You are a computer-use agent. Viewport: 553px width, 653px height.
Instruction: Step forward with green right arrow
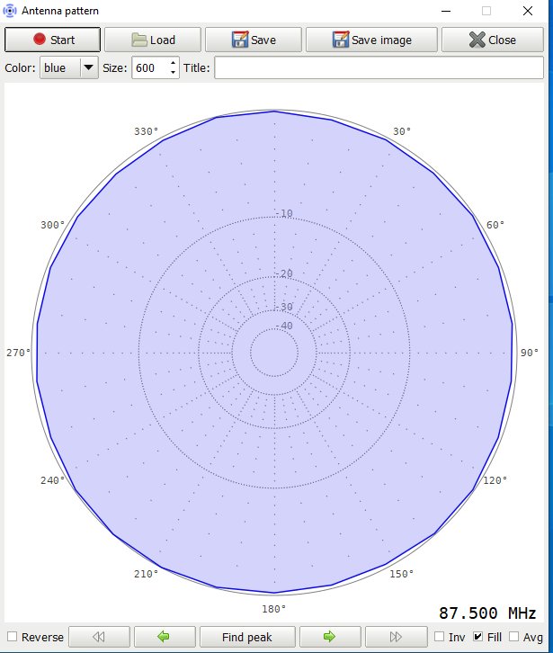click(329, 637)
